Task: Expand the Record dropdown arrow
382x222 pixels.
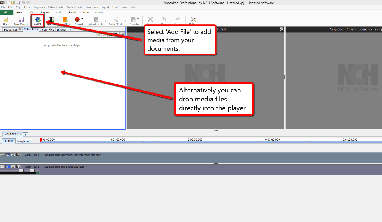Action: (x=82, y=19)
